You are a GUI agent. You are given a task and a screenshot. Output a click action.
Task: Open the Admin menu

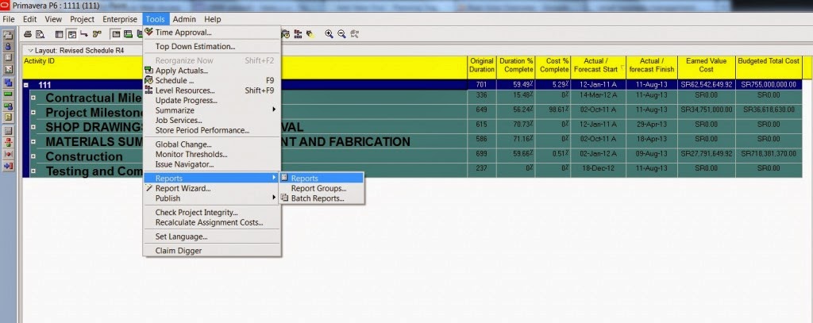point(184,19)
